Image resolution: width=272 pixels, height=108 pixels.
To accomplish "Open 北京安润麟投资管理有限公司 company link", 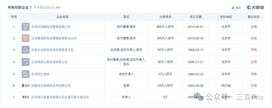I will point(51,27).
